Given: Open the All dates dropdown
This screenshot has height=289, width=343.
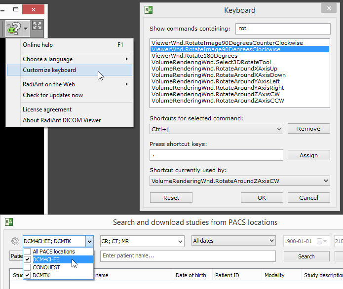Looking at the screenshot, I should point(233,241).
